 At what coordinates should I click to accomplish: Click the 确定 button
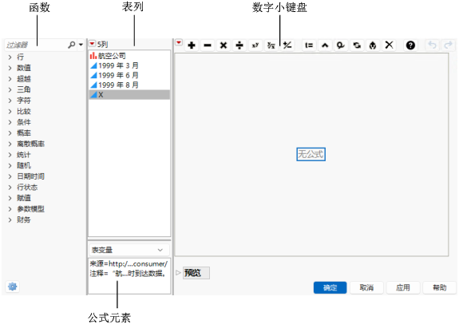pyautogui.click(x=330, y=287)
